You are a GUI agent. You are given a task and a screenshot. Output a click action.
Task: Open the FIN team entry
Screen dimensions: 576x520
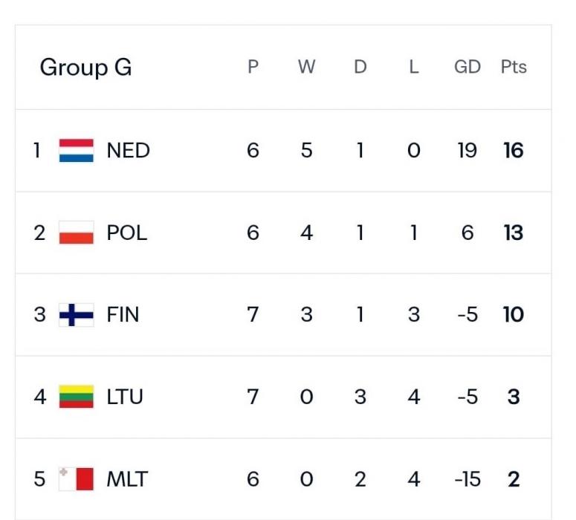[x=123, y=315]
